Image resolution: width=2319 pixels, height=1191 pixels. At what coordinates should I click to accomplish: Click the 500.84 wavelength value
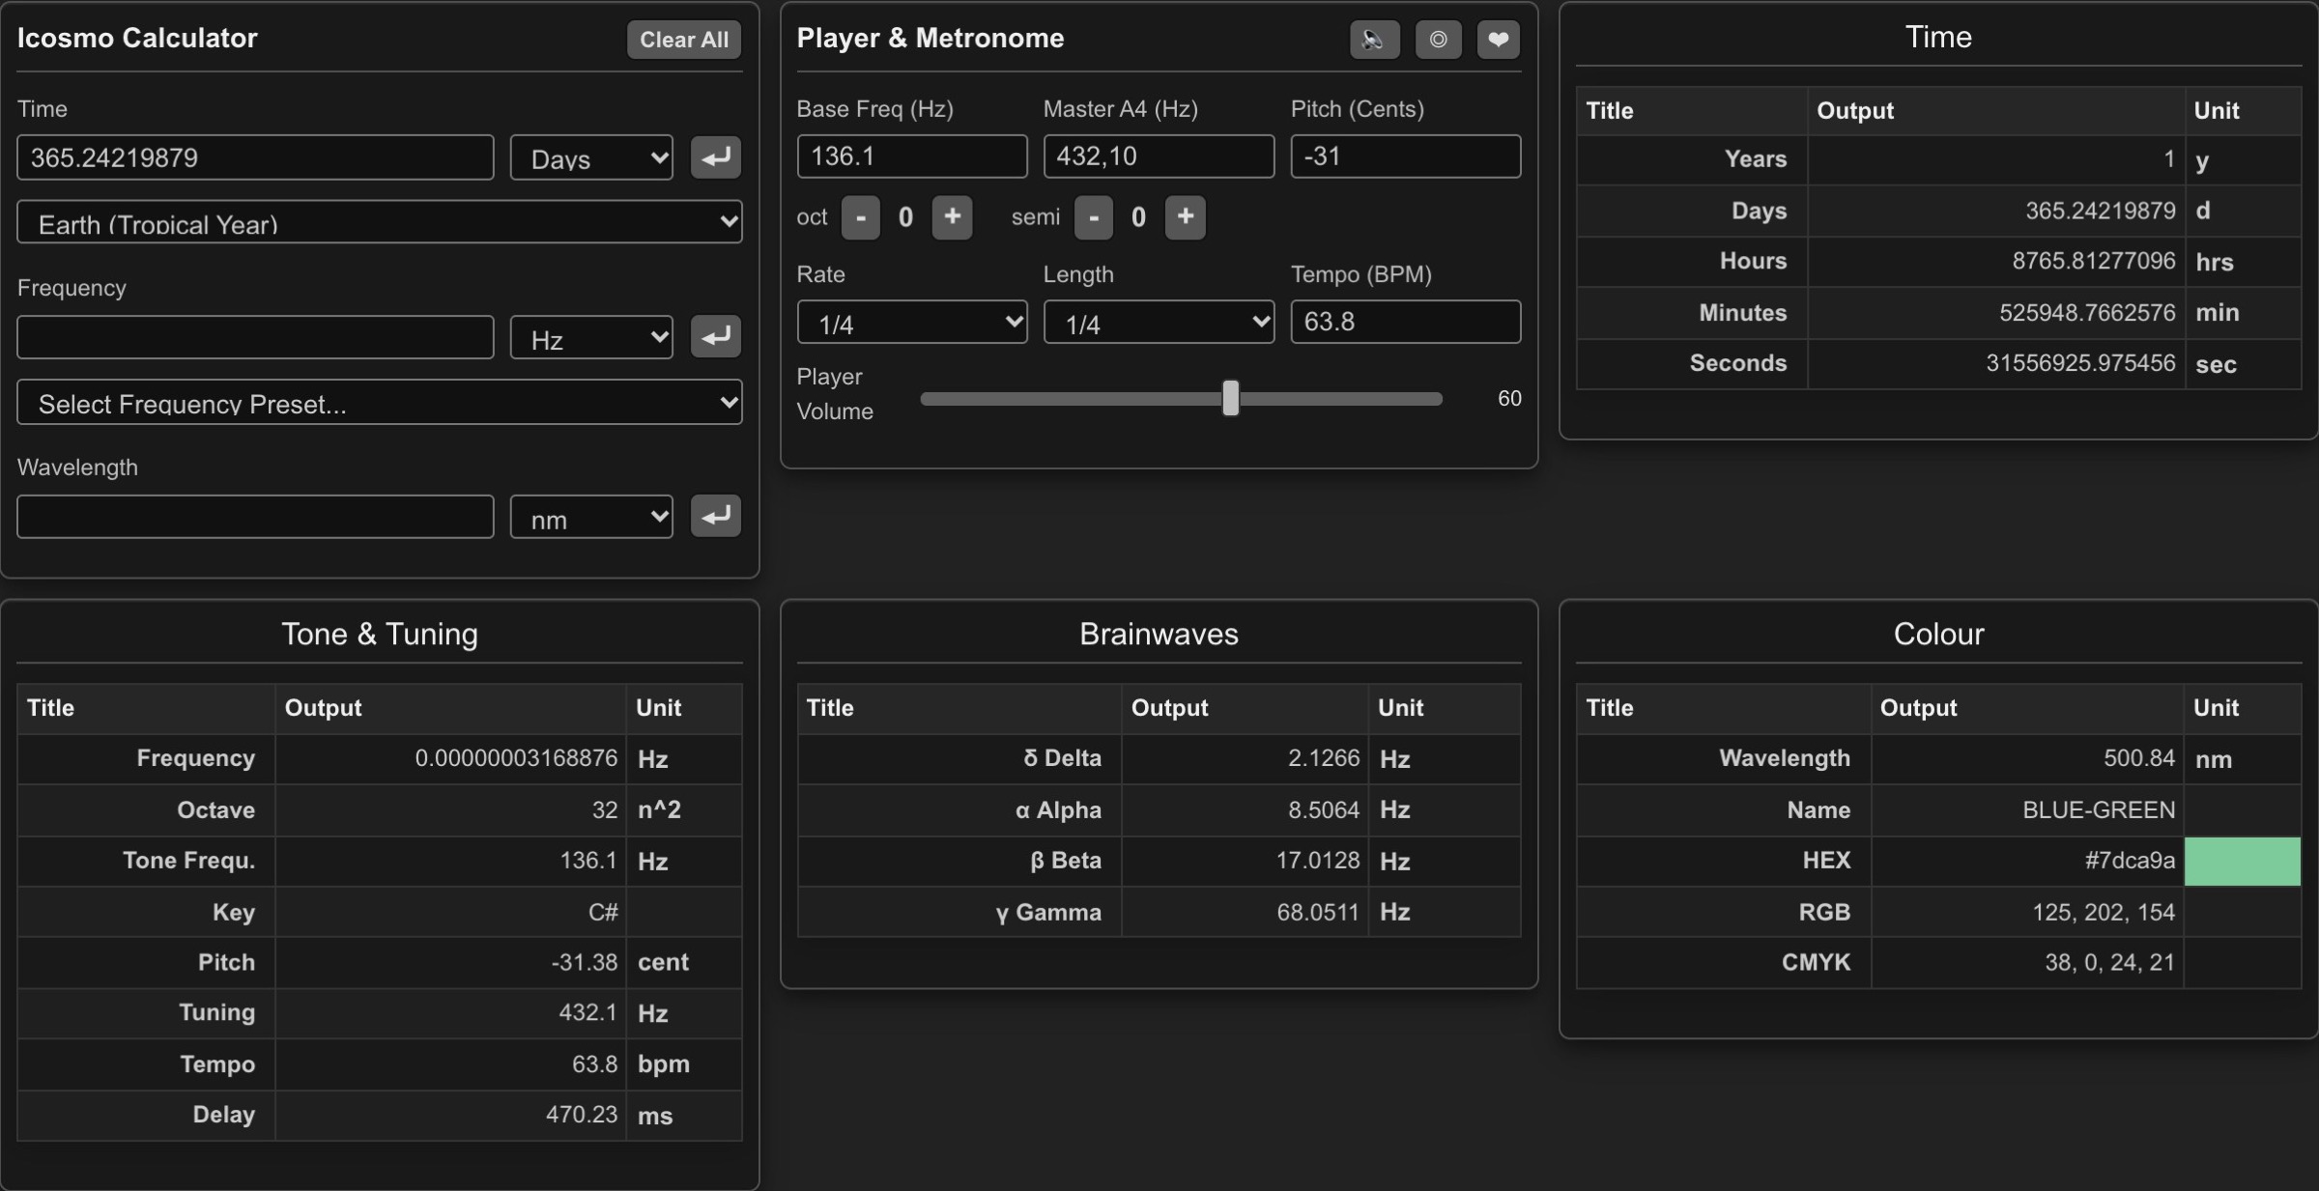pos(2139,758)
